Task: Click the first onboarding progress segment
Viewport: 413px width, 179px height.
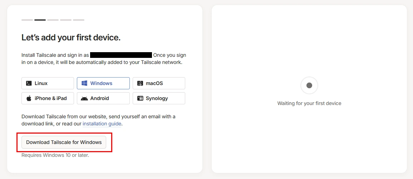Action: coord(27,20)
